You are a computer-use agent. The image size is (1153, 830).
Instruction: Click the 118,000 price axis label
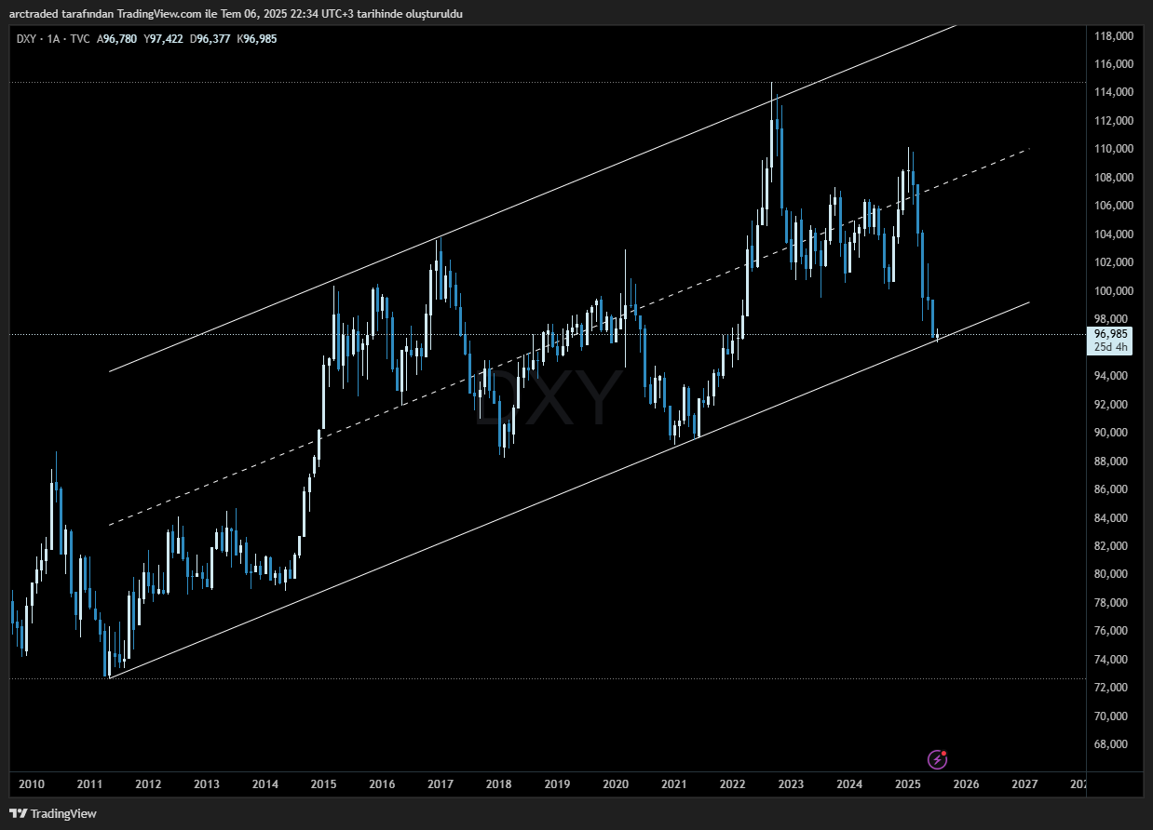click(1113, 35)
